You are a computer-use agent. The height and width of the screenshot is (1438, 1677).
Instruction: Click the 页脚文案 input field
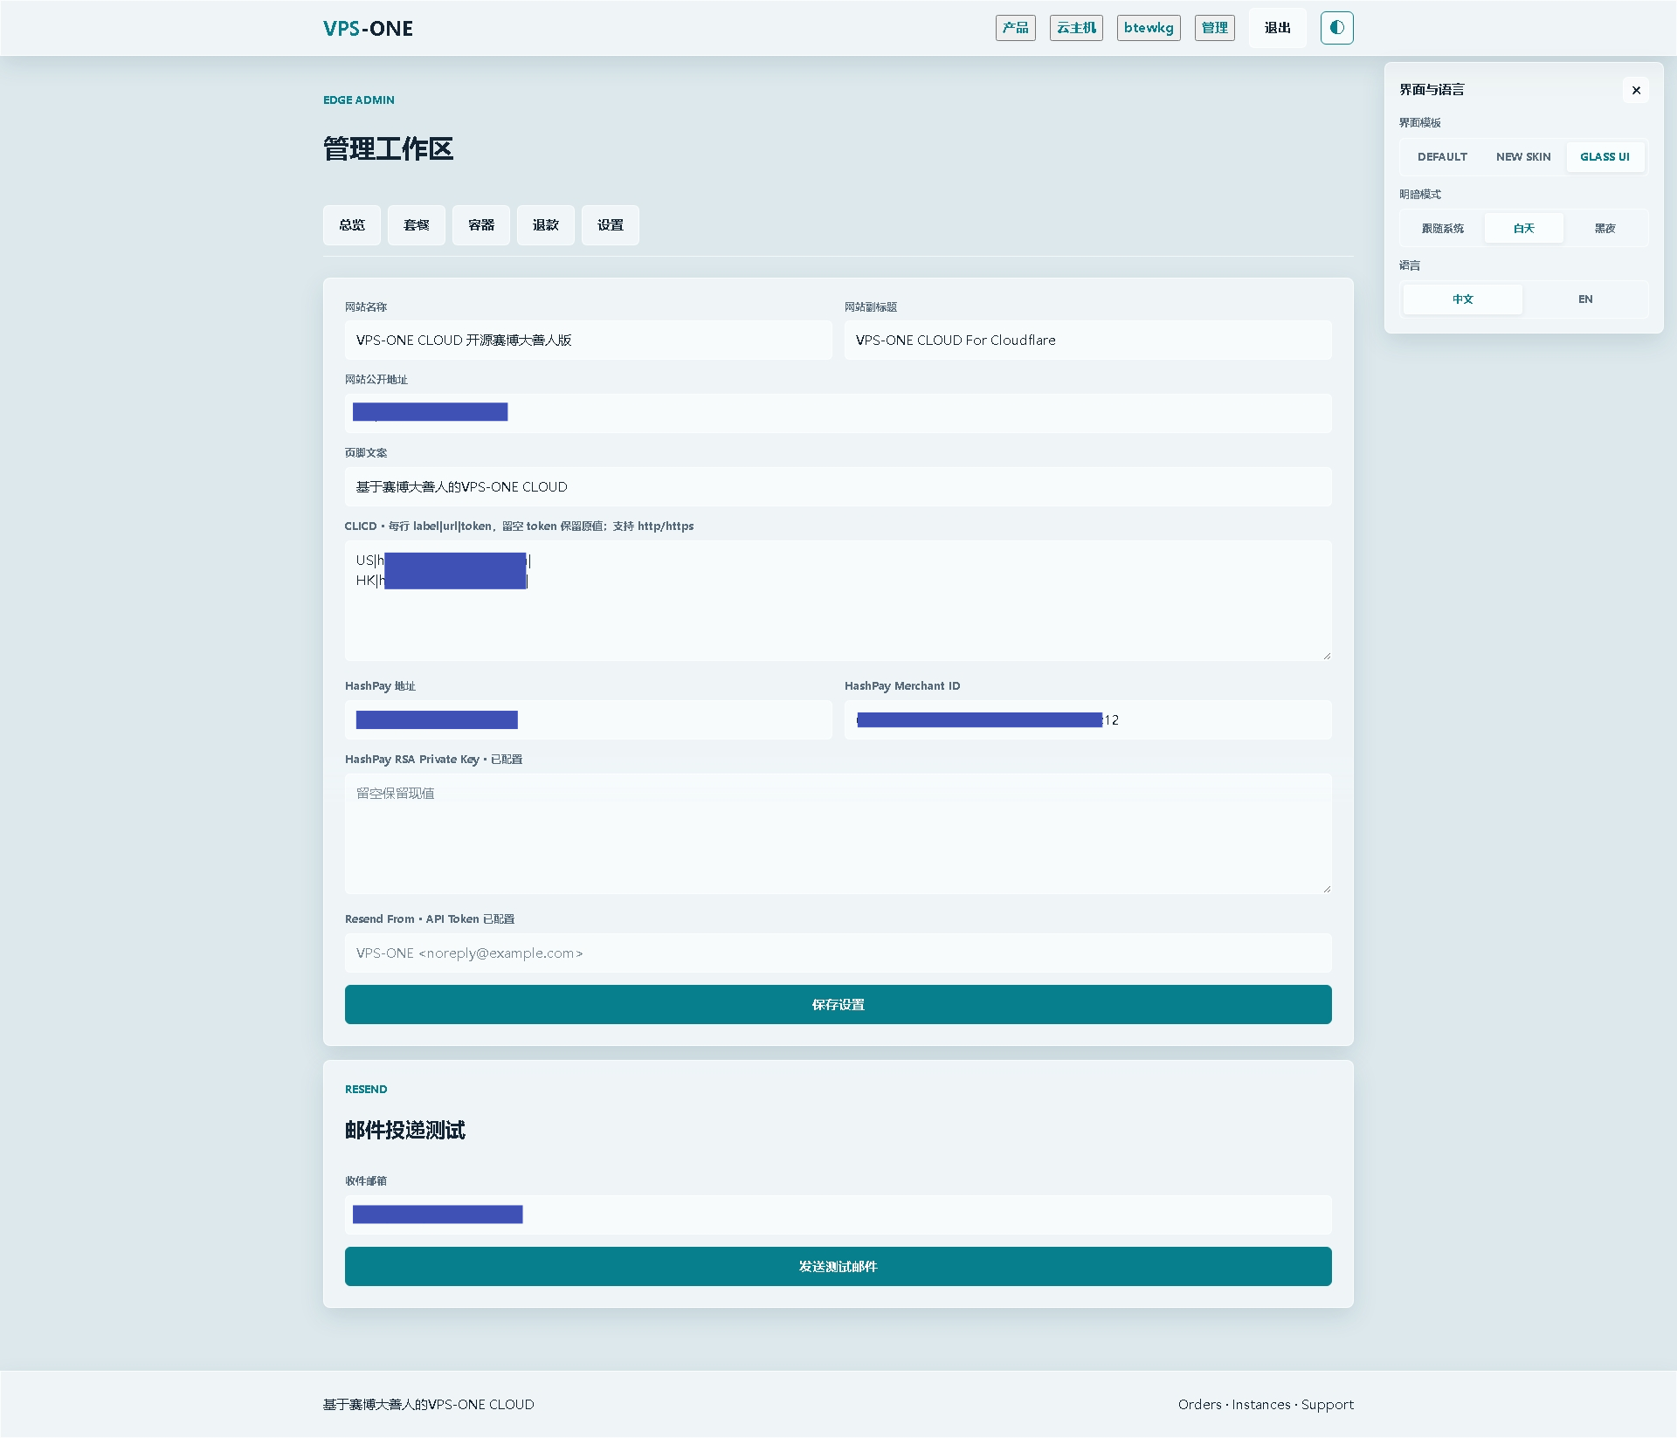pyautogui.click(x=838, y=486)
